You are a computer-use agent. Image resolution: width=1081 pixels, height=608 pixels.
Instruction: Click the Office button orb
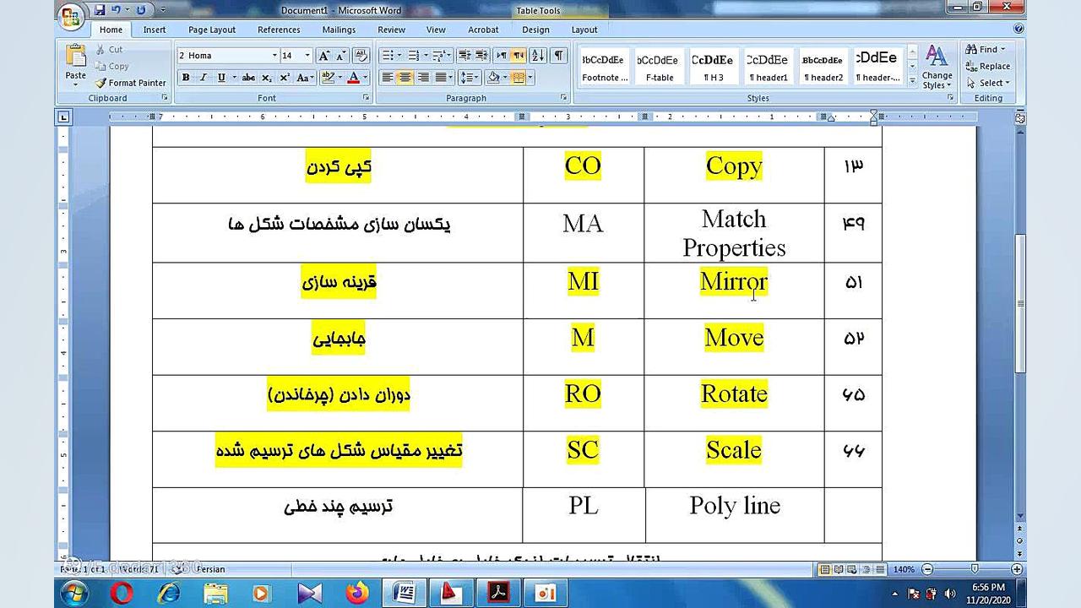pyautogui.click(x=72, y=15)
